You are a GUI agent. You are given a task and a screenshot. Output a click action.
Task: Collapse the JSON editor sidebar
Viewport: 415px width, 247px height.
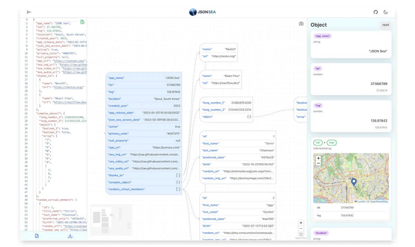coord(29,12)
